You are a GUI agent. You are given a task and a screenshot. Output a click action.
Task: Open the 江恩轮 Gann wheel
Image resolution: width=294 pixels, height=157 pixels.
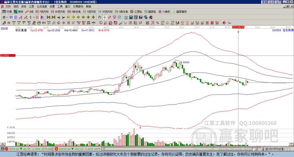coord(136,11)
